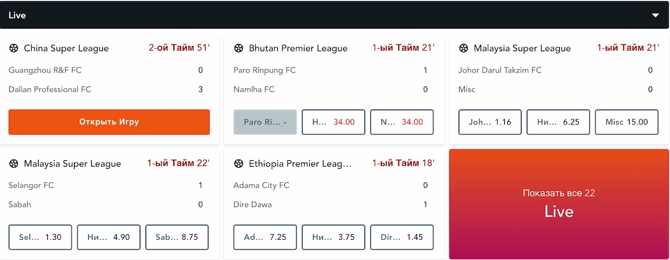Image resolution: width=670 pixels, height=260 pixels.
Task: Bet on Sabah at 8.75
Action: pyautogui.click(x=177, y=237)
